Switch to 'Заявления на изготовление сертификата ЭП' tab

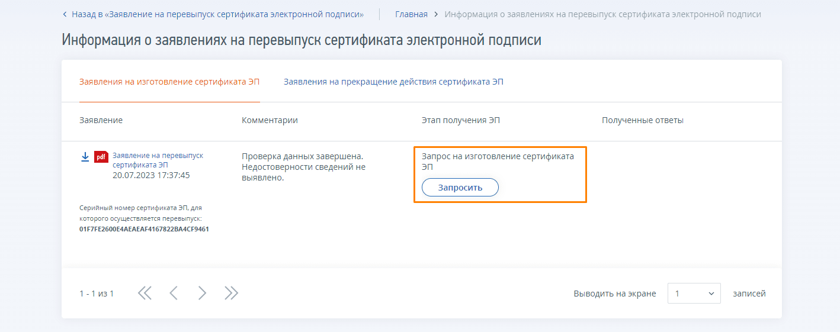pos(169,82)
